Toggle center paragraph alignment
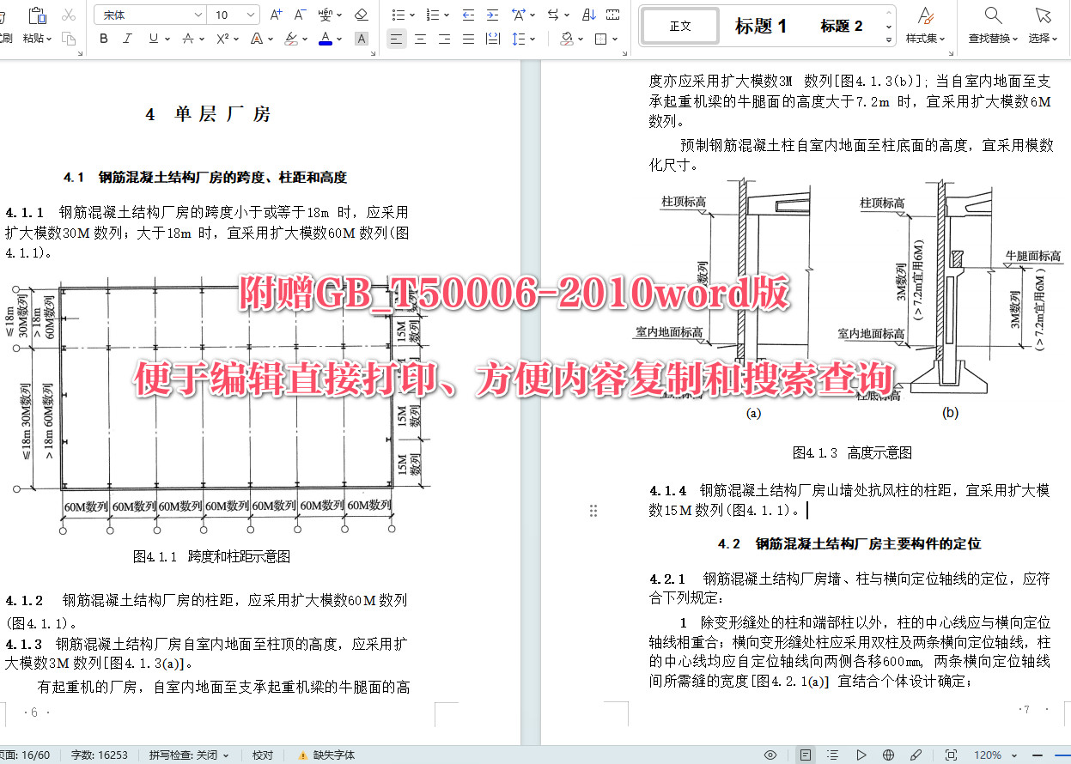Screen dimensions: 1071x764 [x=420, y=39]
